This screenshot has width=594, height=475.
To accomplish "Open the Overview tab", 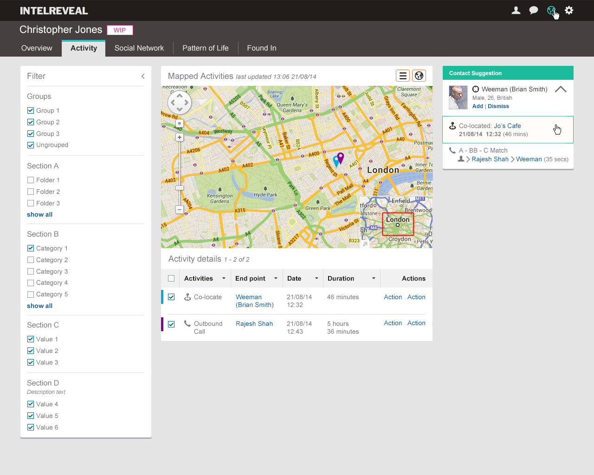I will pos(37,48).
